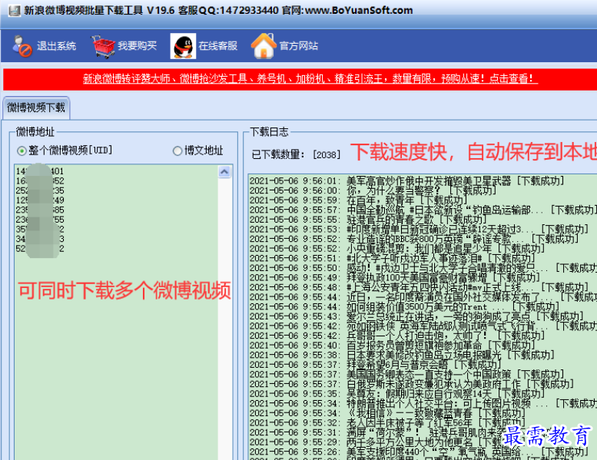Click inside the UID address list box
The height and width of the screenshot is (460, 597).
tap(116, 312)
